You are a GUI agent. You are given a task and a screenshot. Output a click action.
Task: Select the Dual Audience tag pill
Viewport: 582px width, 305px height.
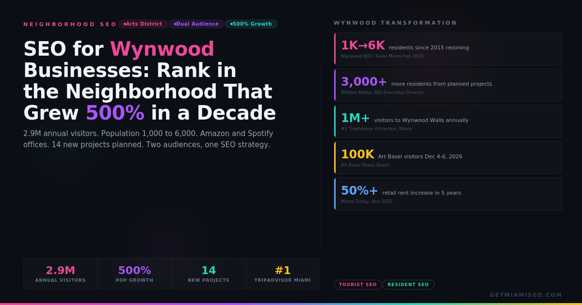click(x=196, y=24)
